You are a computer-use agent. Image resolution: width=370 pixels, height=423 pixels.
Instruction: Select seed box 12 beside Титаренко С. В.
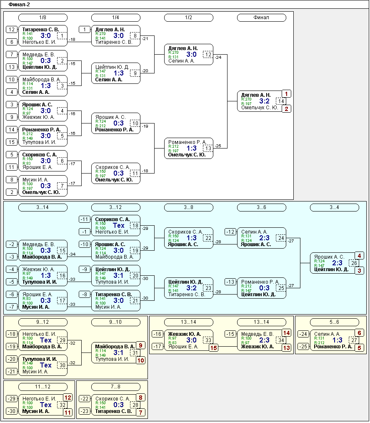(x=12, y=29)
